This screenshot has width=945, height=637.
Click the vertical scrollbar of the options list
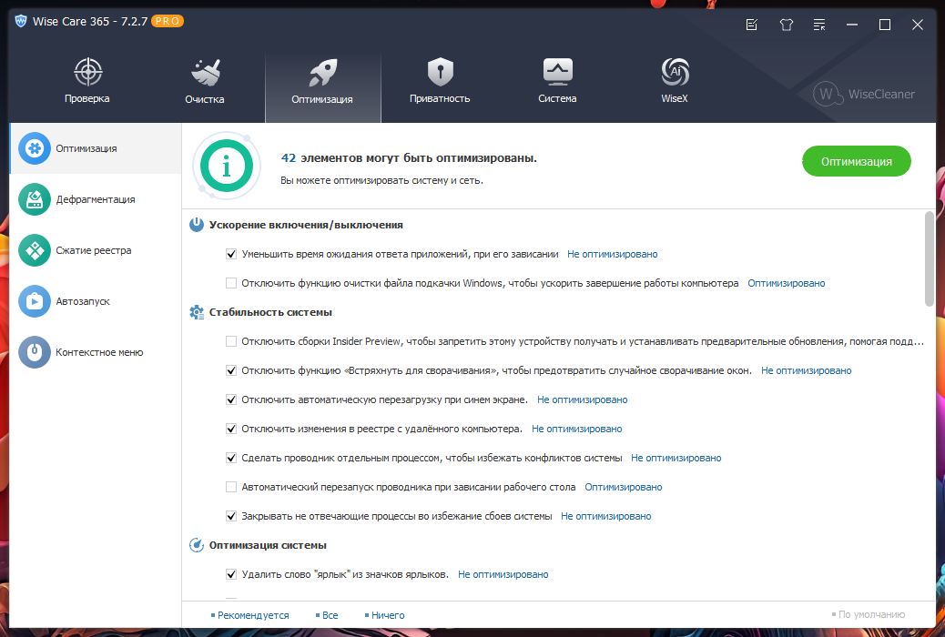coord(929,259)
